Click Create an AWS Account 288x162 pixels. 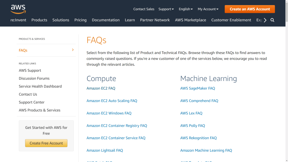click(x=249, y=9)
